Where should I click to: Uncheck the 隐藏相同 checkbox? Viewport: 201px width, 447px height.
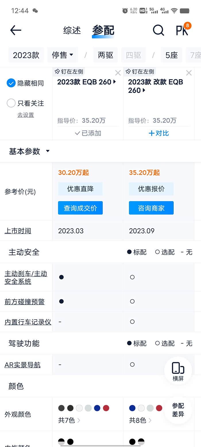(x=11, y=83)
